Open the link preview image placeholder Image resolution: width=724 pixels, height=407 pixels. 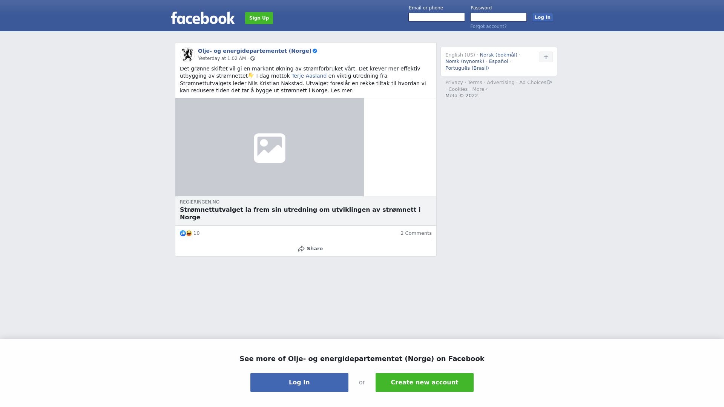pos(270,147)
